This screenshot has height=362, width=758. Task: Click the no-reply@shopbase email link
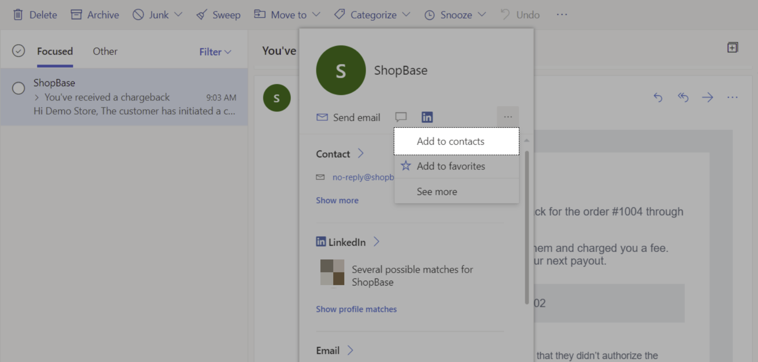point(363,177)
